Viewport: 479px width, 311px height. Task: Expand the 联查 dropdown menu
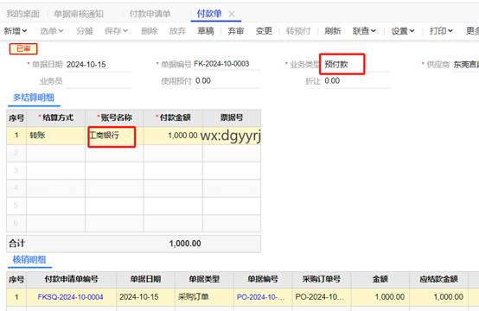tap(364, 31)
